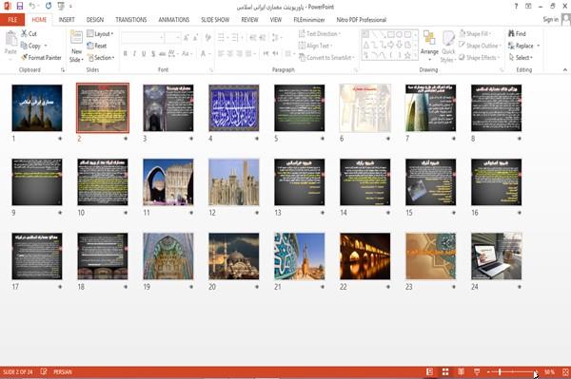
Task: Open the Shape Outline dropdown
Action: pos(480,46)
